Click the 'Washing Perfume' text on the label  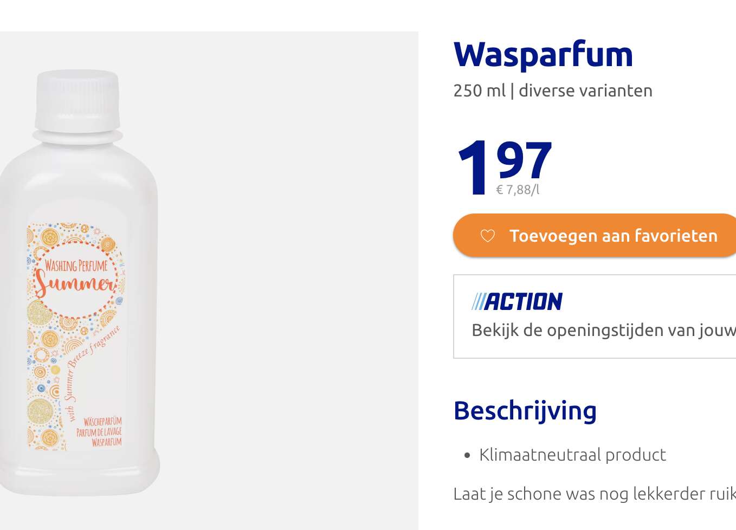(x=76, y=266)
